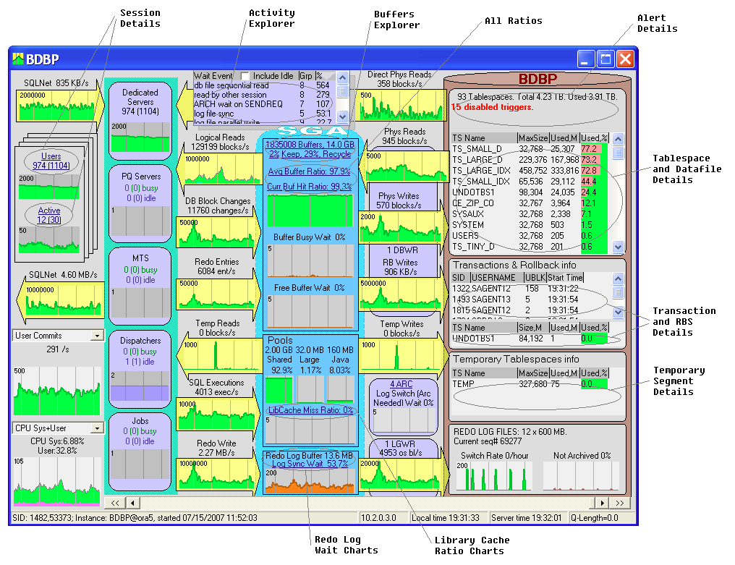Enable the Include Idle checkbox
Viewport: 735px width, 565px height.
click(x=245, y=76)
